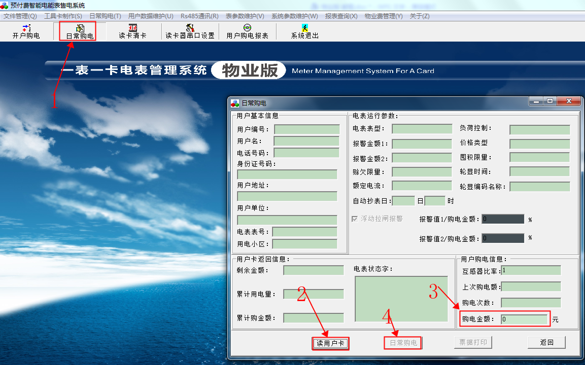Click the app icon in 日常购电 dialog title
Viewport: 585px width, 365px height.
[x=234, y=103]
